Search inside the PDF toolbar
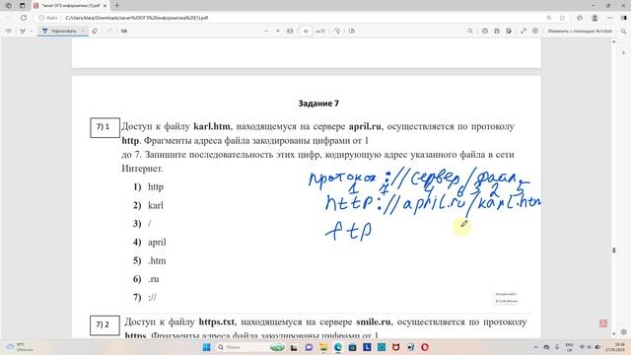Image resolution: width=631 pixels, height=355 pixels. pyautogui.click(x=470, y=31)
